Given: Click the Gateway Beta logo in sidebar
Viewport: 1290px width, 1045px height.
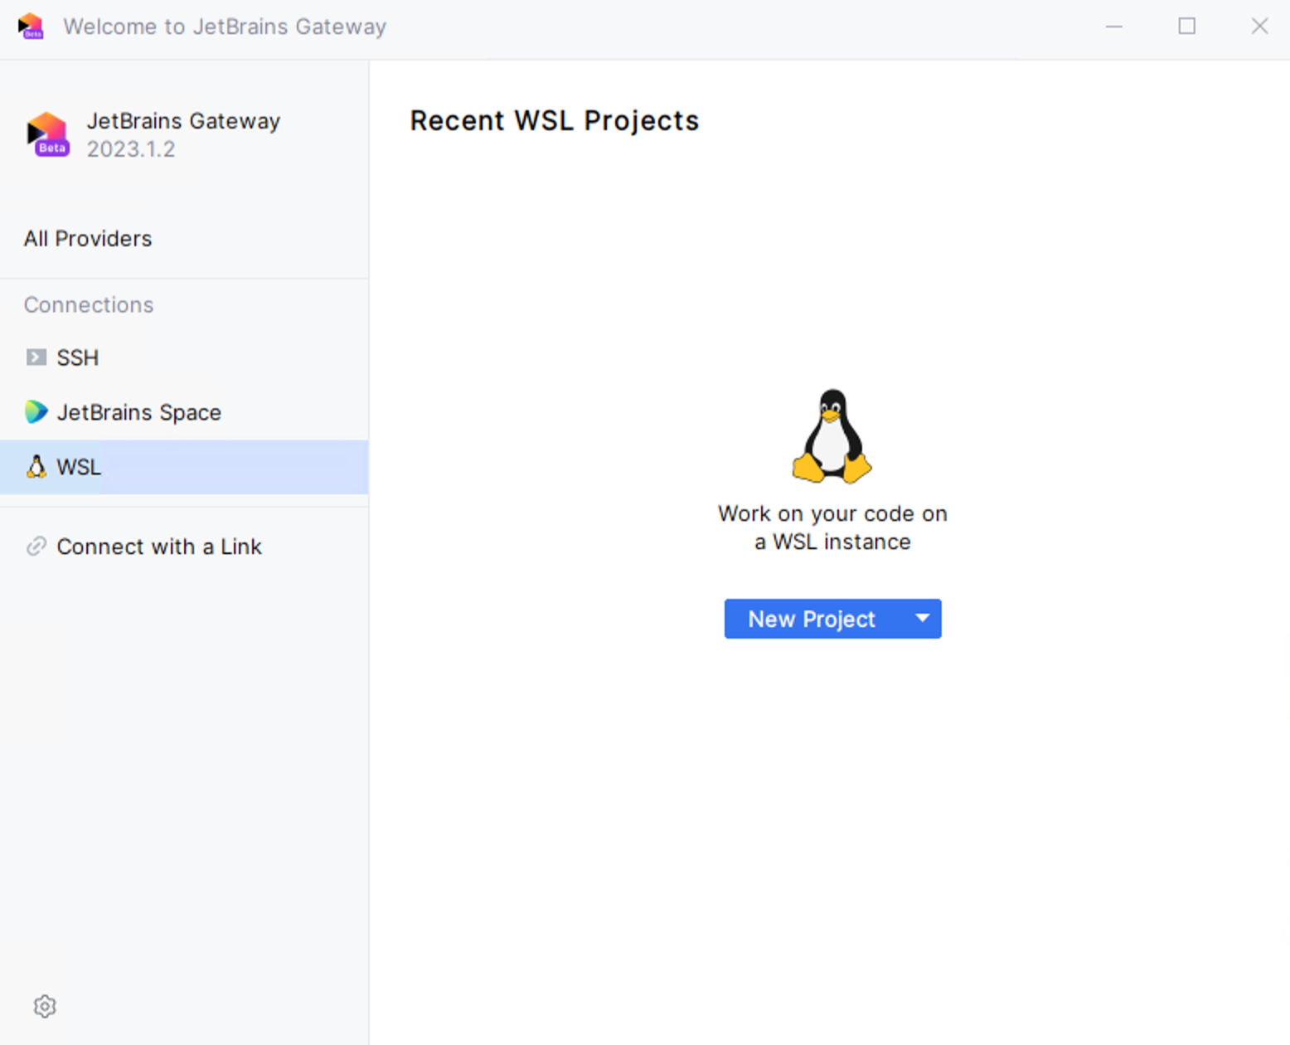Looking at the screenshot, I should pyautogui.click(x=48, y=134).
